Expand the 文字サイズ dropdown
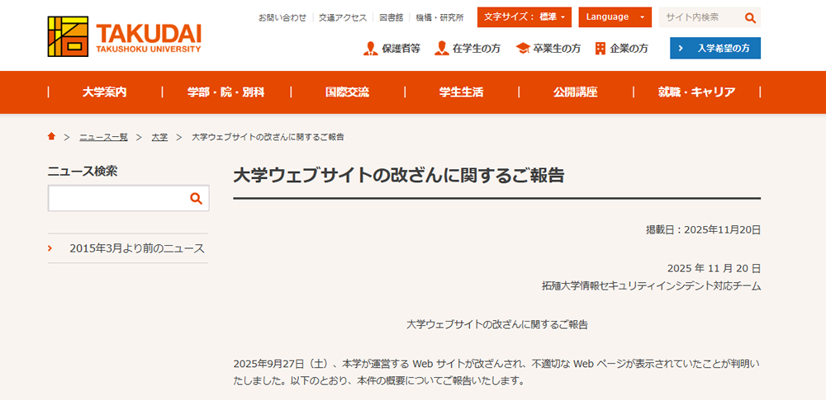The image size is (826, 400). click(524, 17)
